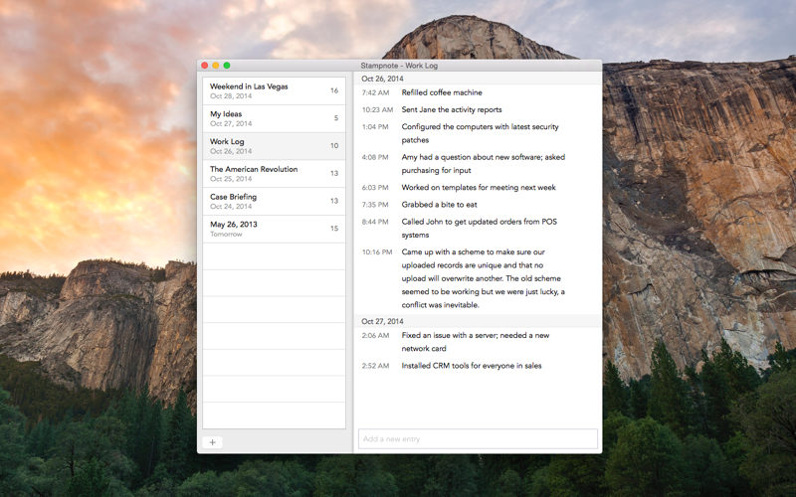The image size is (796, 497).
Task: Click the Installed CRM tools entry
Action: 478,366
